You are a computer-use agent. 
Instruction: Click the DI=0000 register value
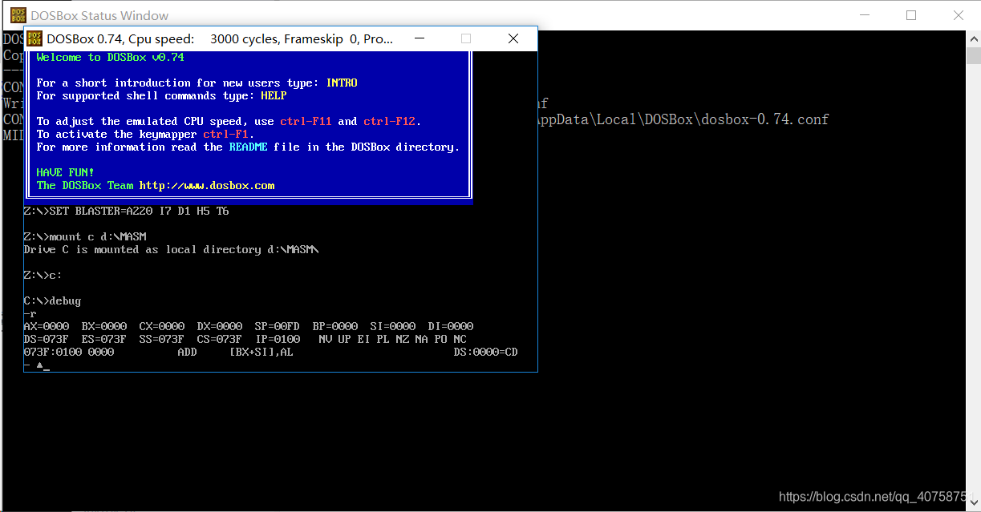tap(450, 326)
